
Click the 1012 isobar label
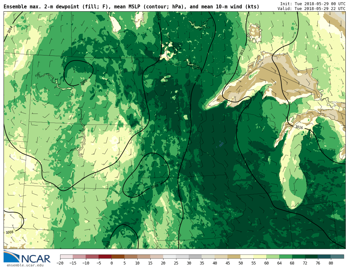242,51
